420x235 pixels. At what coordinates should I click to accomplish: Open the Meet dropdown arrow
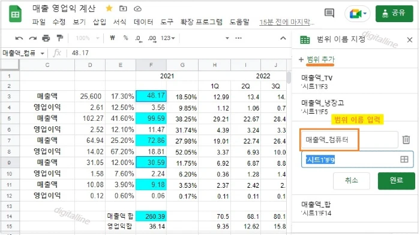365,13
